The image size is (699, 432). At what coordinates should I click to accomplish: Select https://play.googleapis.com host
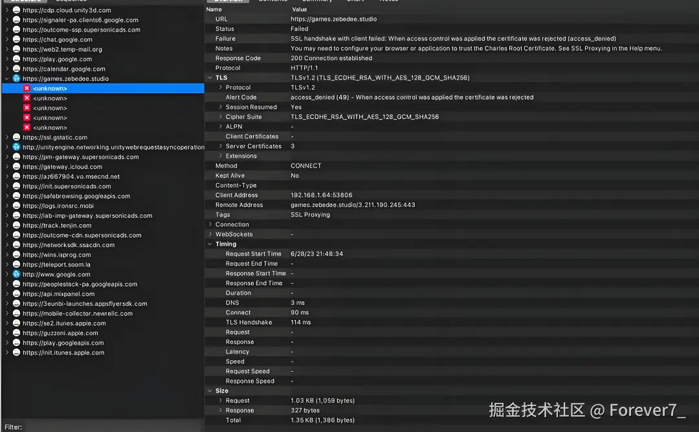click(63, 343)
